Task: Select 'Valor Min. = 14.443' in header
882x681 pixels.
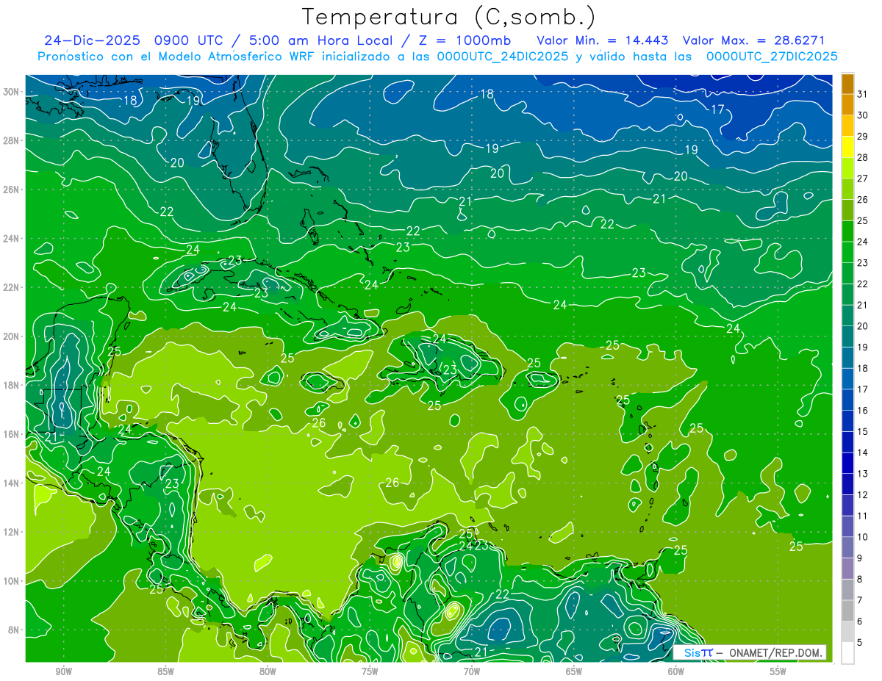Action: pyautogui.click(x=603, y=40)
